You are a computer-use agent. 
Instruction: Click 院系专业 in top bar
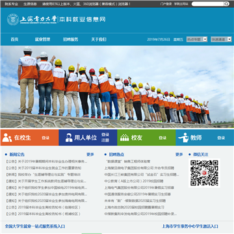12,4
